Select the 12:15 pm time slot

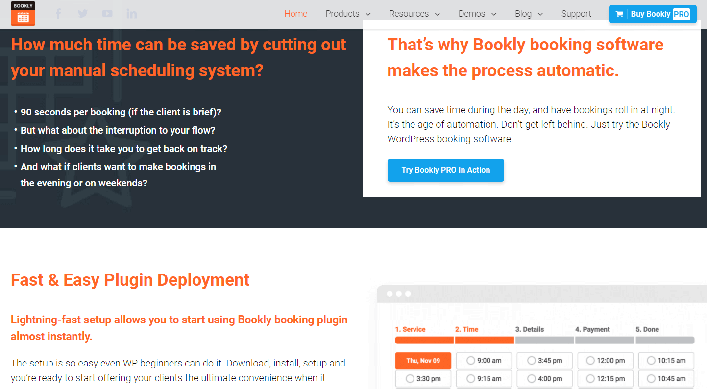pos(605,379)
